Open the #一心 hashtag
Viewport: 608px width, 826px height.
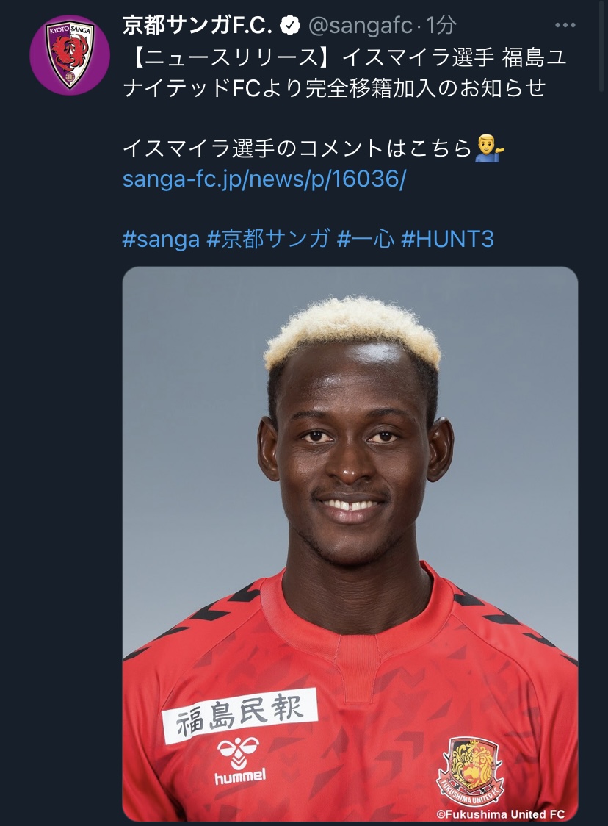pyautogui.click(x=366, y=239)
